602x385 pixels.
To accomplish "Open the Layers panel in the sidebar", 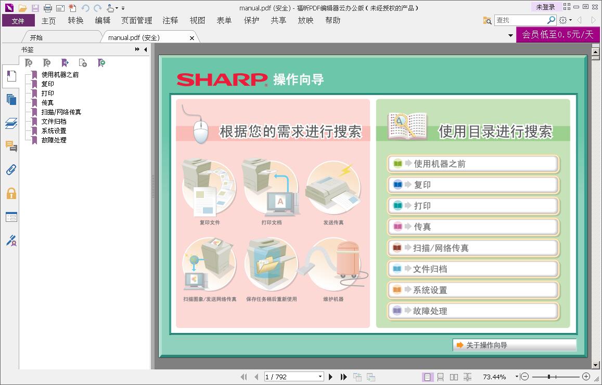I will tap(11, 123).
